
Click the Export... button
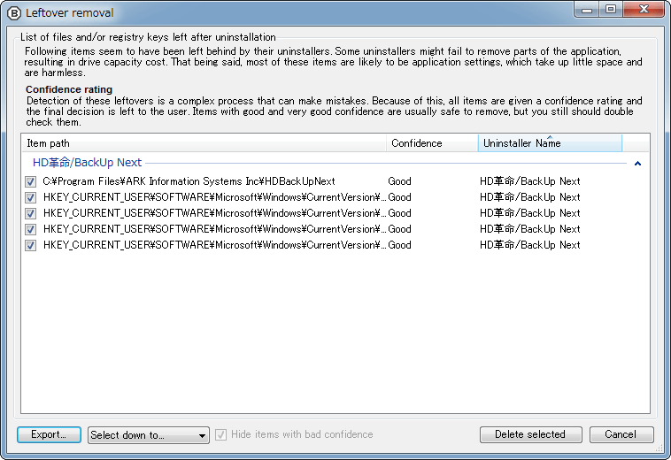[49, 434]
